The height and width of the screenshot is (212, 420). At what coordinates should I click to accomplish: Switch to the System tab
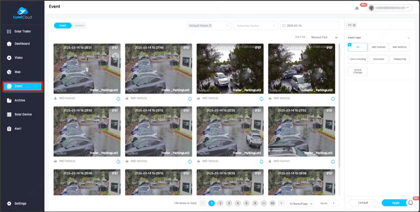point(79,26)
